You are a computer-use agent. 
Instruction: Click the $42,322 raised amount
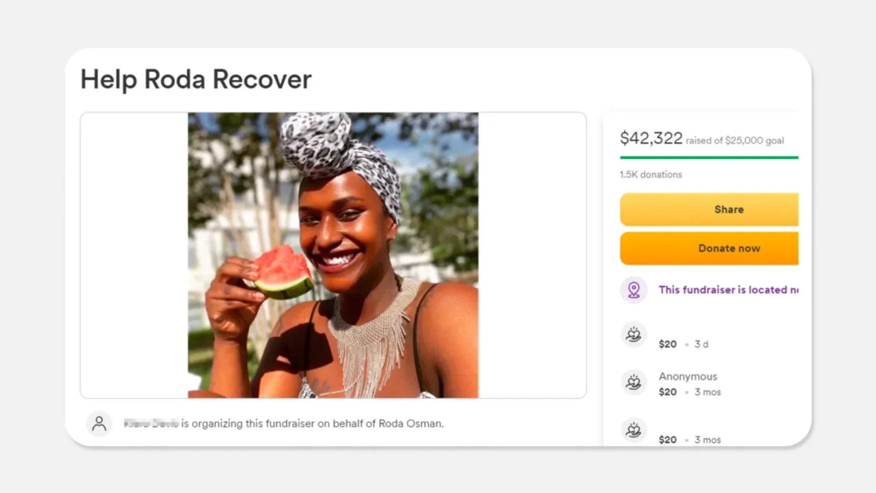point(651,138)
